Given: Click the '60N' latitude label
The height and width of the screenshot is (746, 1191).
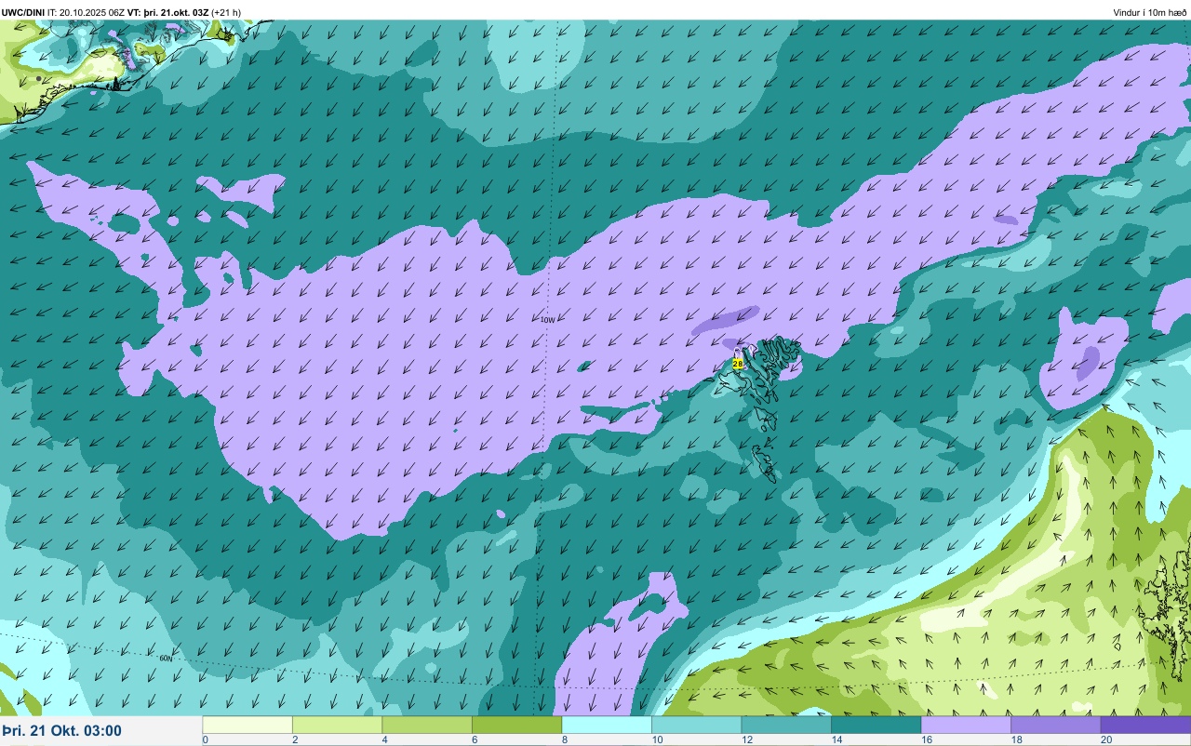Looking at the screenshot, I should 166,658.
